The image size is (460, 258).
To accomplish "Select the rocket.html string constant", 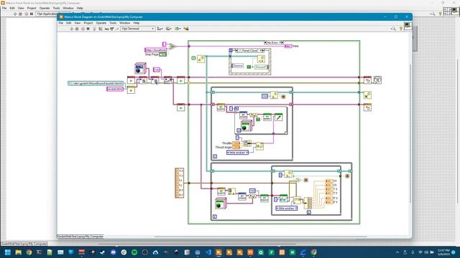I will click(x=115, y=89).
